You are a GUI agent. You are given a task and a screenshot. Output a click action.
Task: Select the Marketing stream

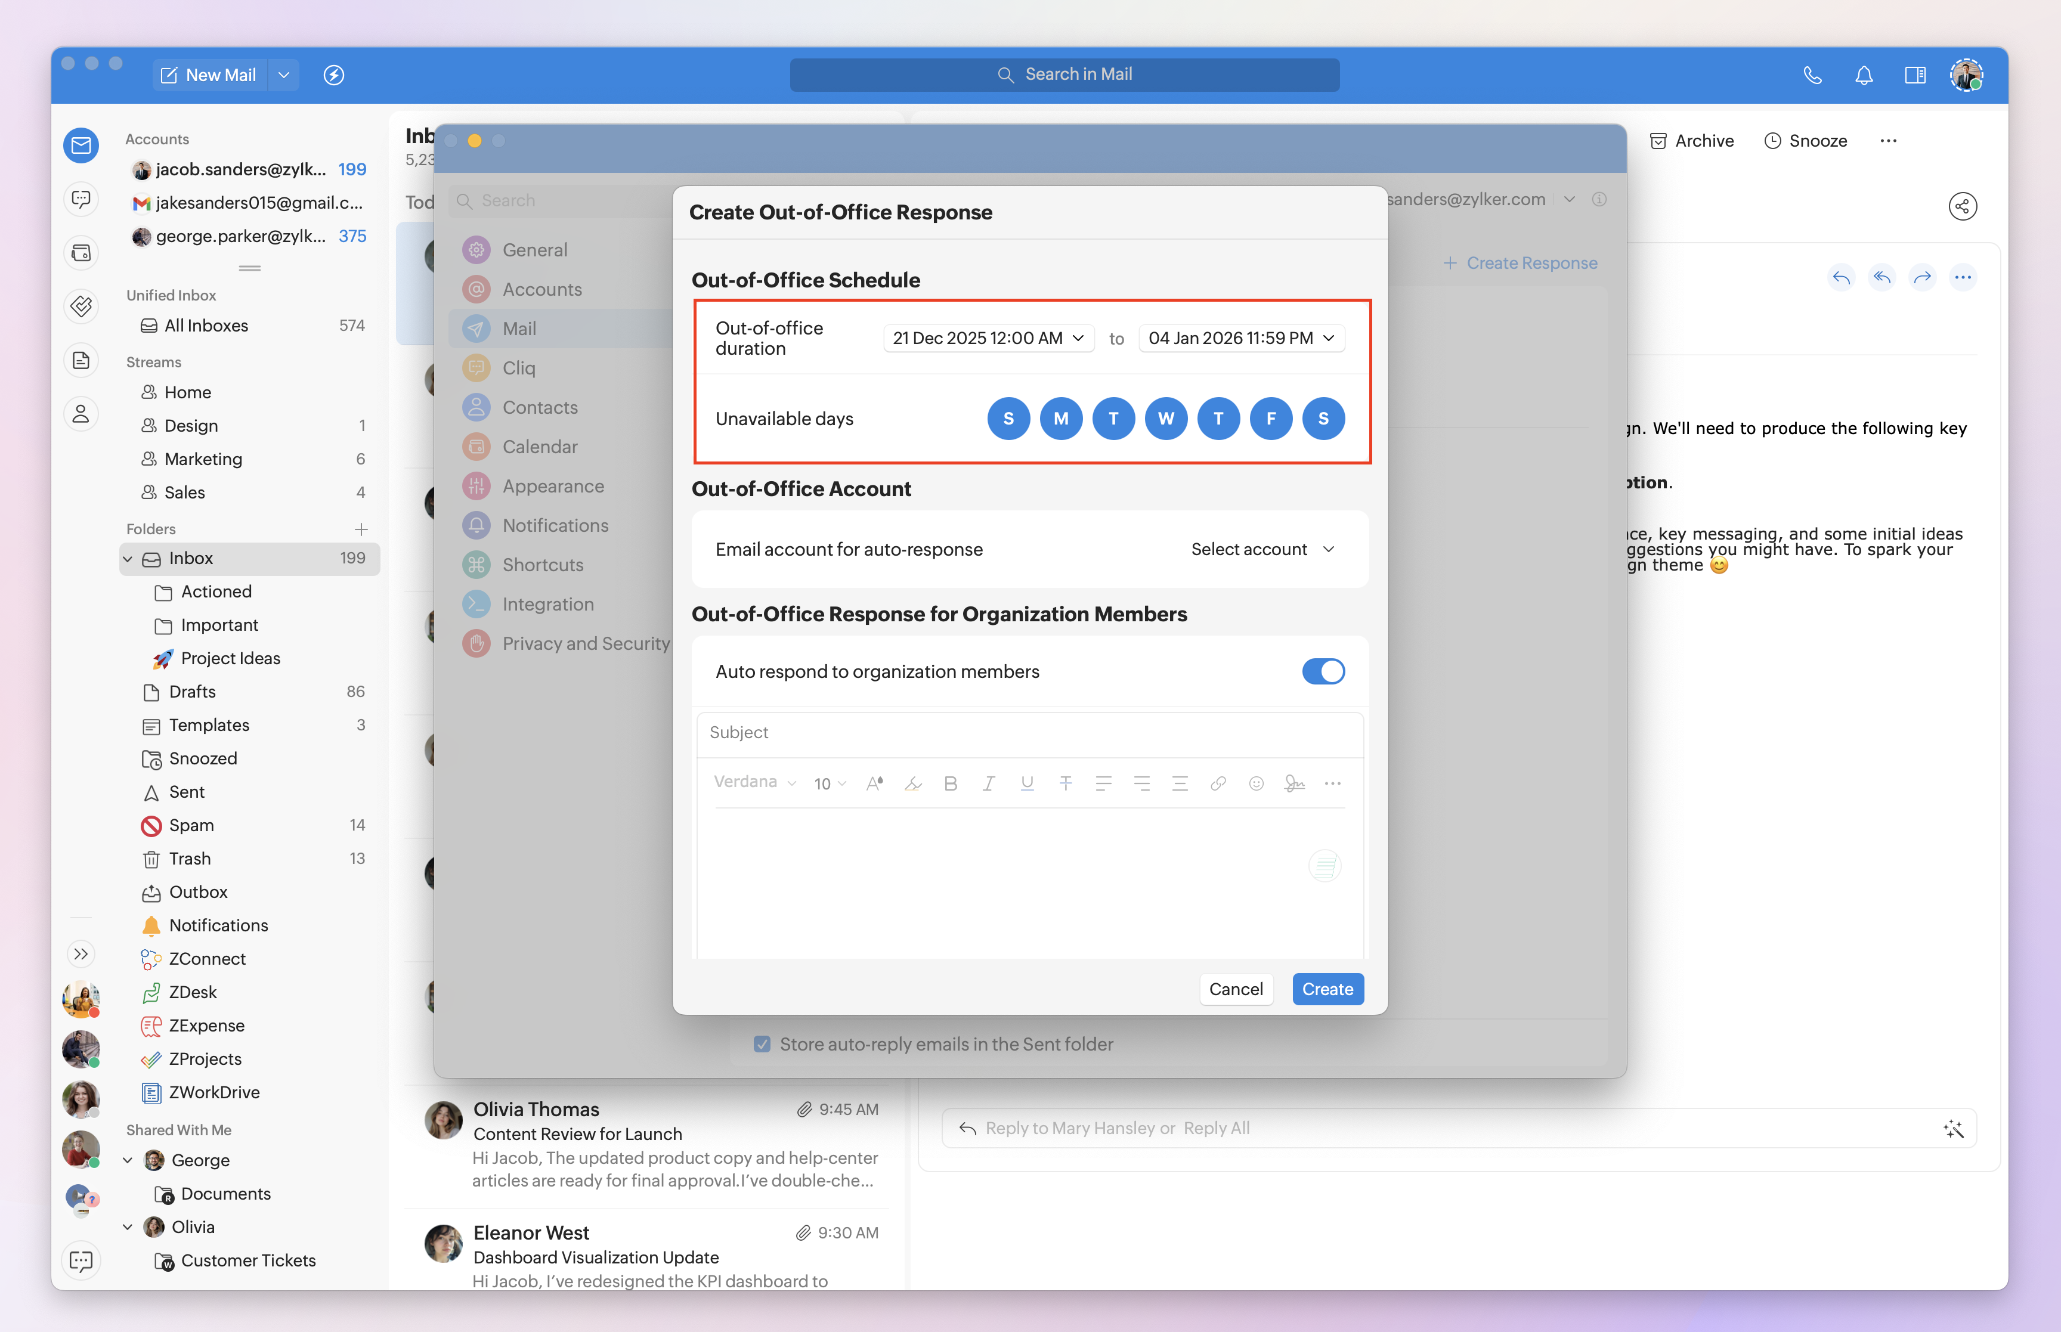202,459
